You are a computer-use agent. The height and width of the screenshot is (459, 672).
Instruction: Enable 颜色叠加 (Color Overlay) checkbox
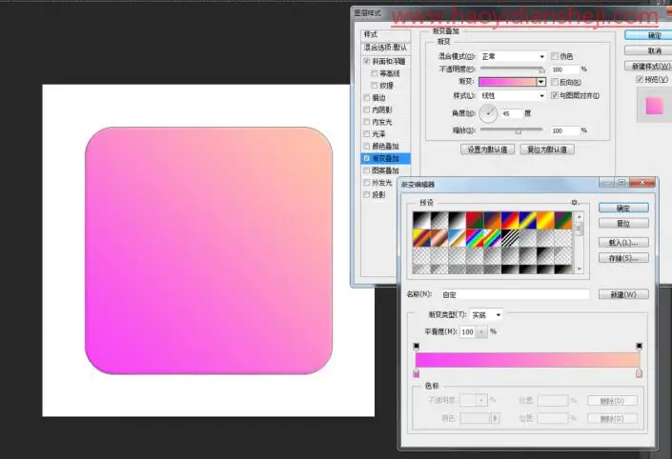pyautogui.click(x=366, y=146)
